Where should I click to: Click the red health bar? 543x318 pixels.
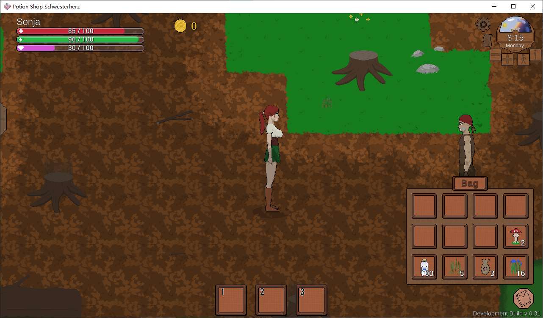[80, 31]
